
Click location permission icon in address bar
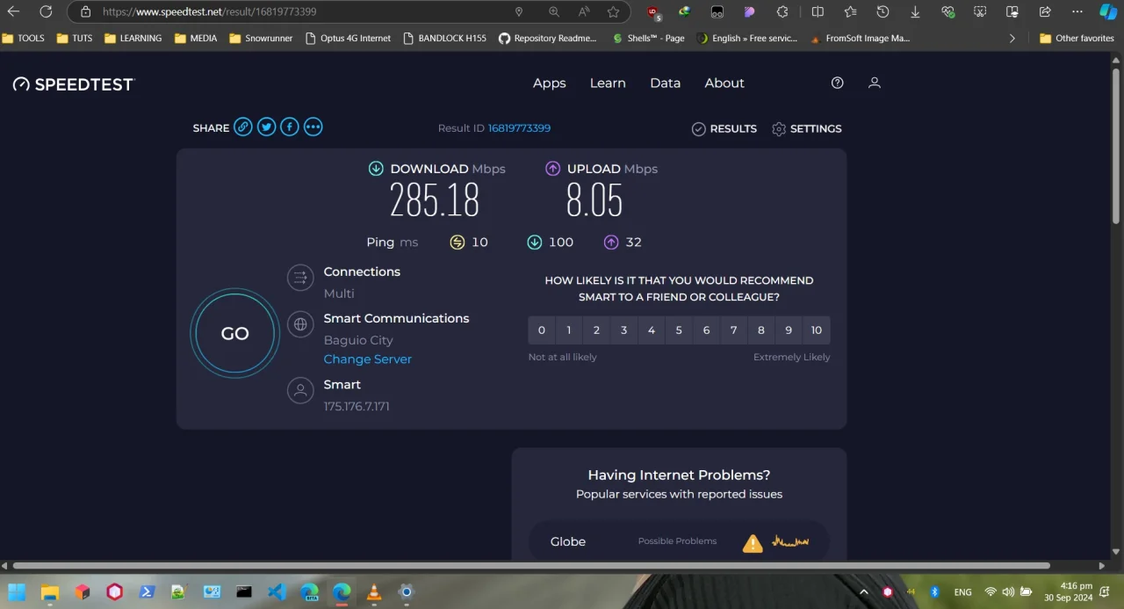pos(519,11)
